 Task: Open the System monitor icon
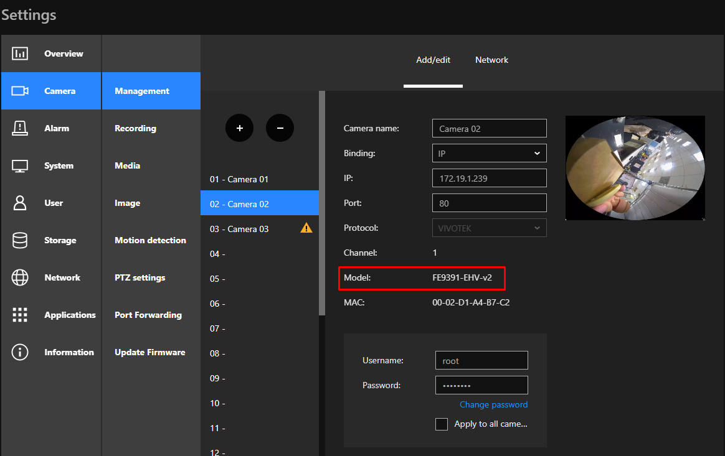pos(20,165)
